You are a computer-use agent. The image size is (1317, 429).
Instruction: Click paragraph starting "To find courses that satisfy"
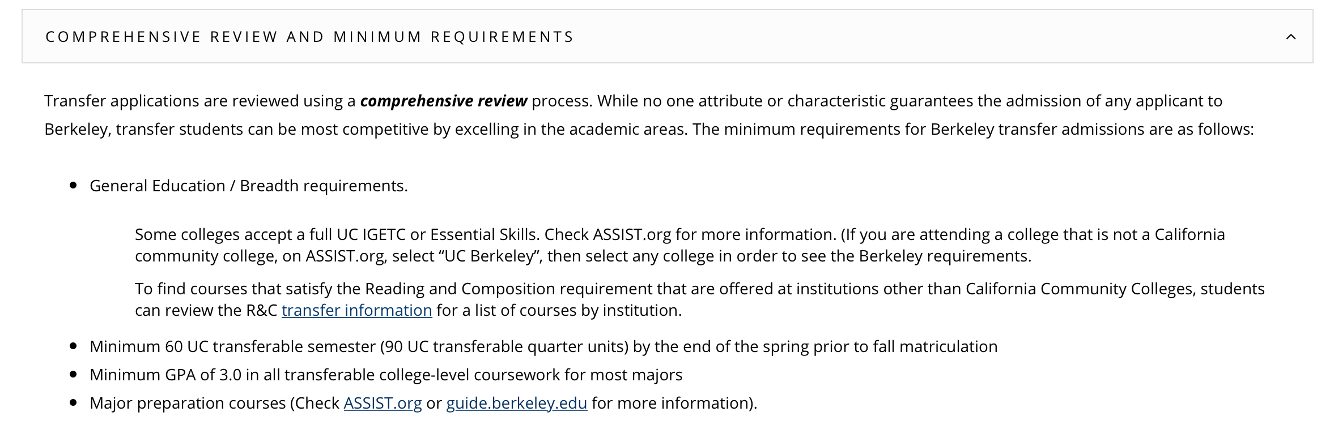[700, 299]
